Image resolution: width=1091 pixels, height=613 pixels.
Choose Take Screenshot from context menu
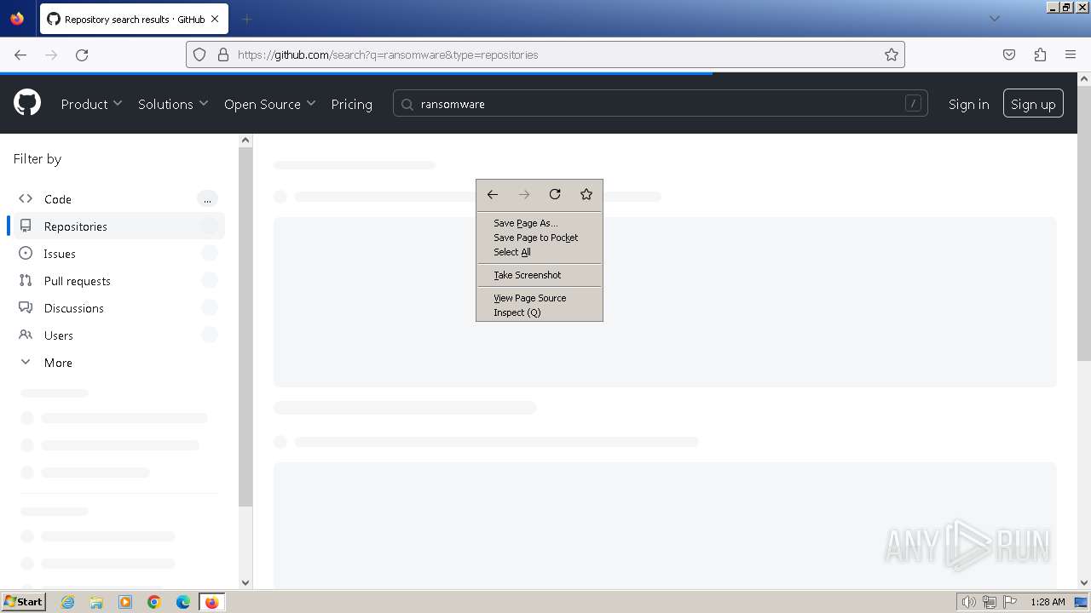[540, 275]
